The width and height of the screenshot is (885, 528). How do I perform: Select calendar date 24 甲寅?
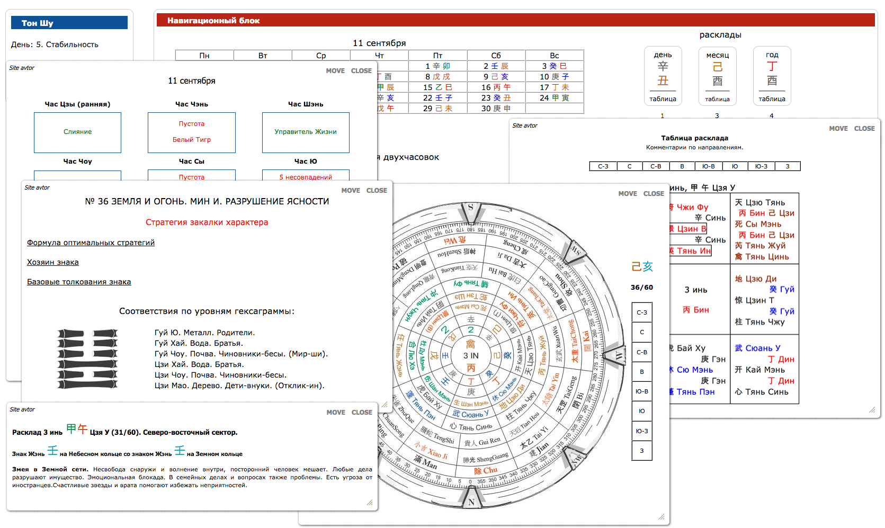[554, 98]
